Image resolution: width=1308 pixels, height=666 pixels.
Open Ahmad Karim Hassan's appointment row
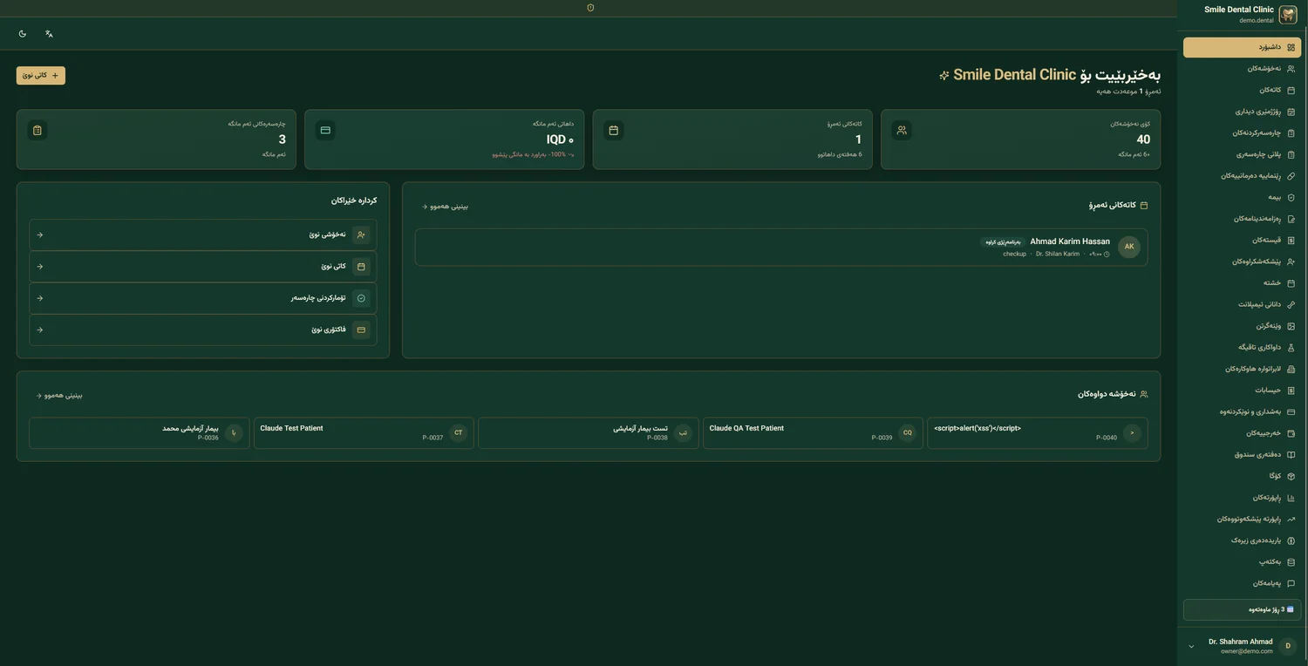click(781, 247)
